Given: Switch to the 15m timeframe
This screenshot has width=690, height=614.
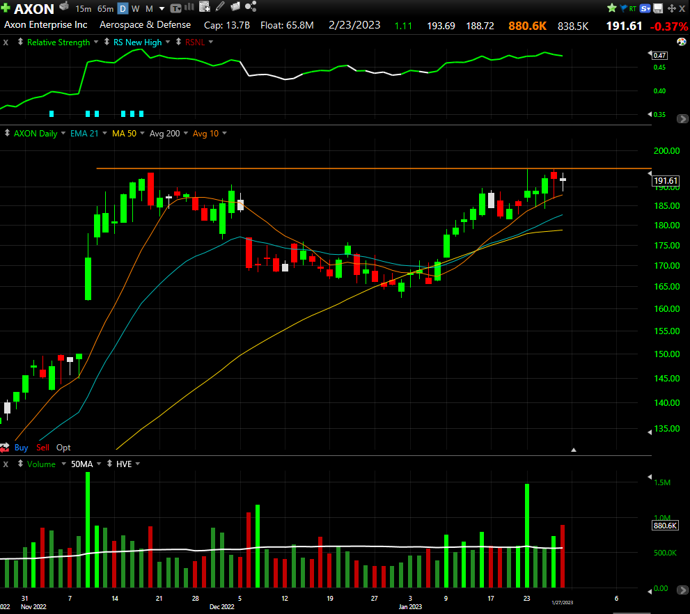Looking at the screenshot, I should [x=83, y=9].
